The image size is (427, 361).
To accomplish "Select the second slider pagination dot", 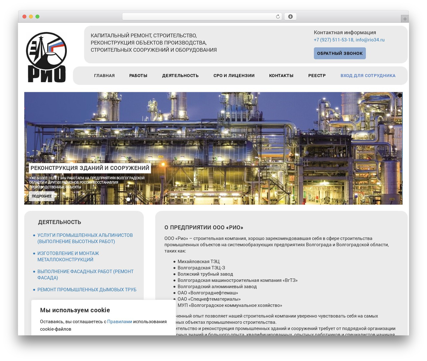I will coord(136,199).
